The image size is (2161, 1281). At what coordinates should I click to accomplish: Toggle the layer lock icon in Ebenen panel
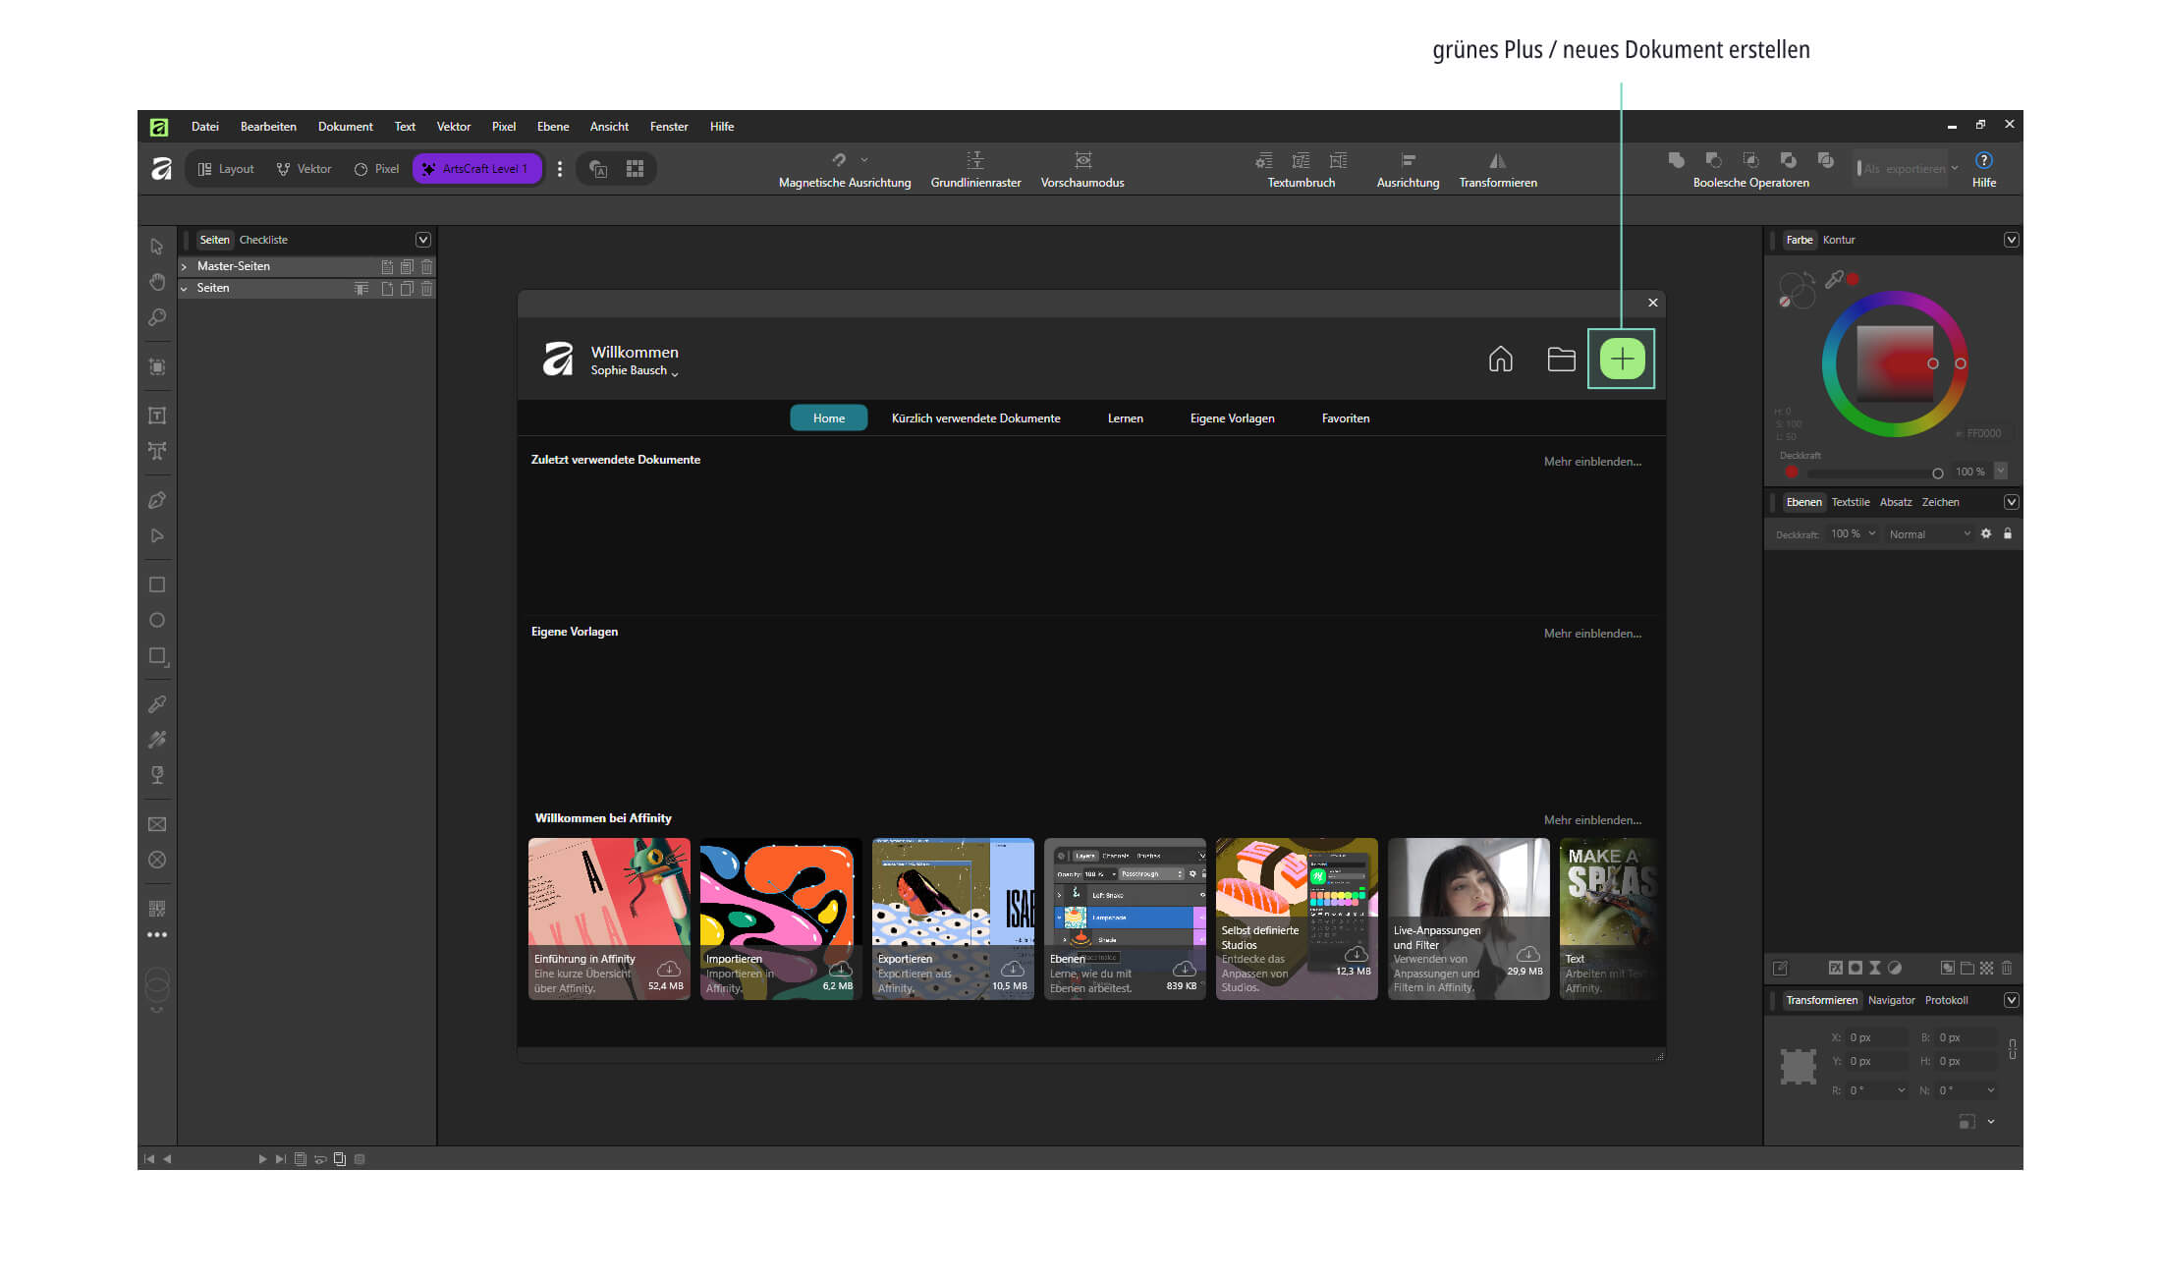click(x=2008, y=533)
